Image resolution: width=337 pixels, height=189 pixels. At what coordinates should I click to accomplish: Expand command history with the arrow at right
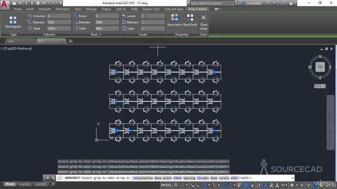pos(293,178)
